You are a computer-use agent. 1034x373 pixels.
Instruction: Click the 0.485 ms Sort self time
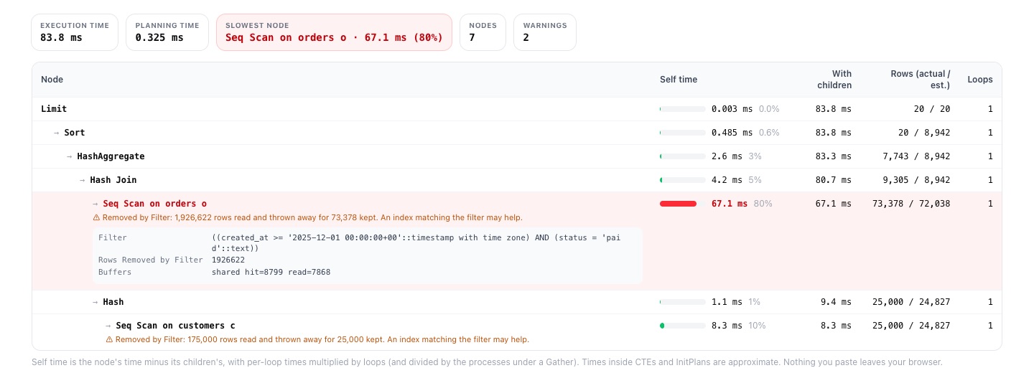[732, 133]
